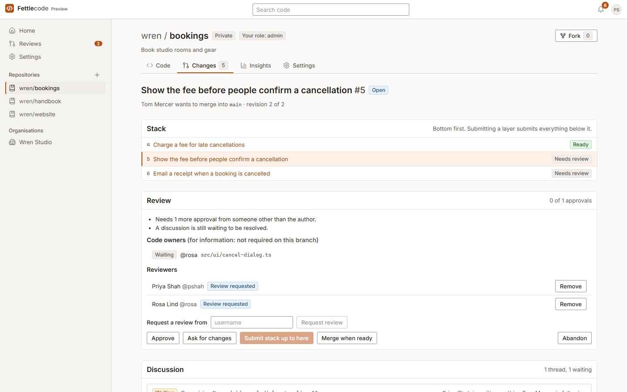This screenshot has height=392, width=627.
Task: Focus the reviewer username field
Action: pyautogui.click(x=252, y=322)
